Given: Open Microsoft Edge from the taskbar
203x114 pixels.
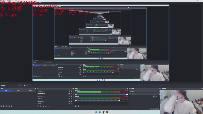Looking at the screenshot, I should tap(100, 112).
